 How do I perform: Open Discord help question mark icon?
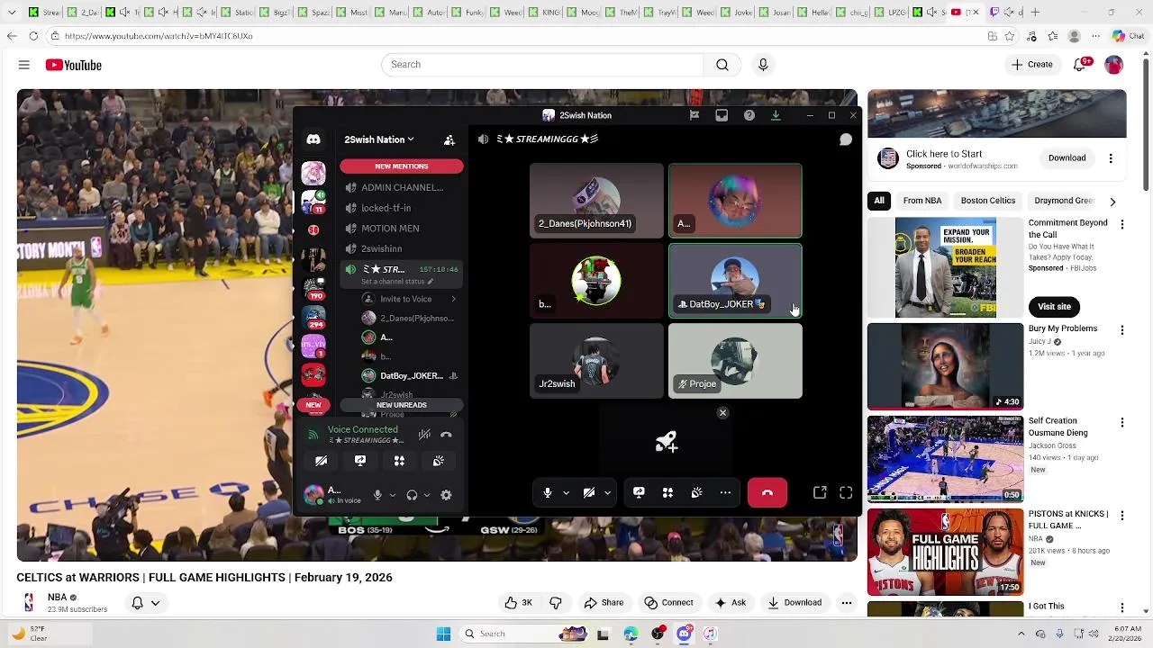coord(749,115)
